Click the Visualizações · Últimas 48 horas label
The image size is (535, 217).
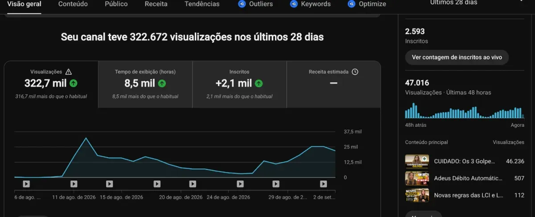coord(448,92)
